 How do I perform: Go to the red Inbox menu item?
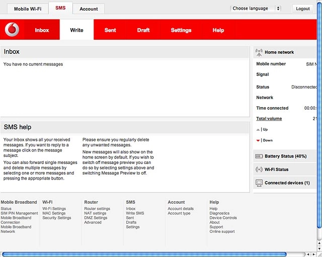coord(42,30)
